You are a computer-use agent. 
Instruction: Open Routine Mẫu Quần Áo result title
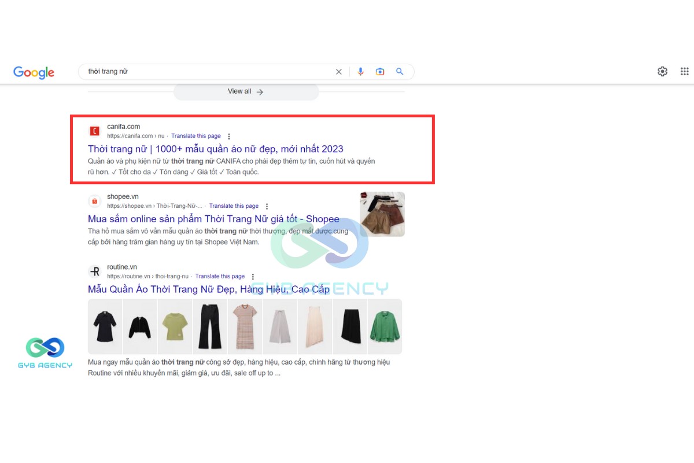coord(209,289)
